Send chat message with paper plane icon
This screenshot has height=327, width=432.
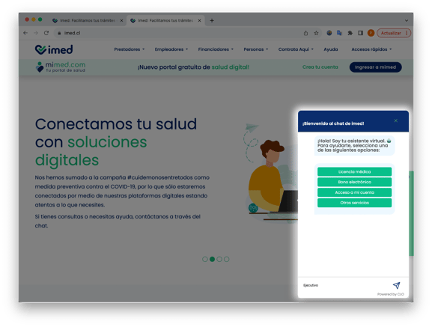pos(397,285)
